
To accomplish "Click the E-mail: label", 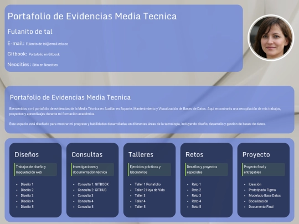I will point(16,44).
